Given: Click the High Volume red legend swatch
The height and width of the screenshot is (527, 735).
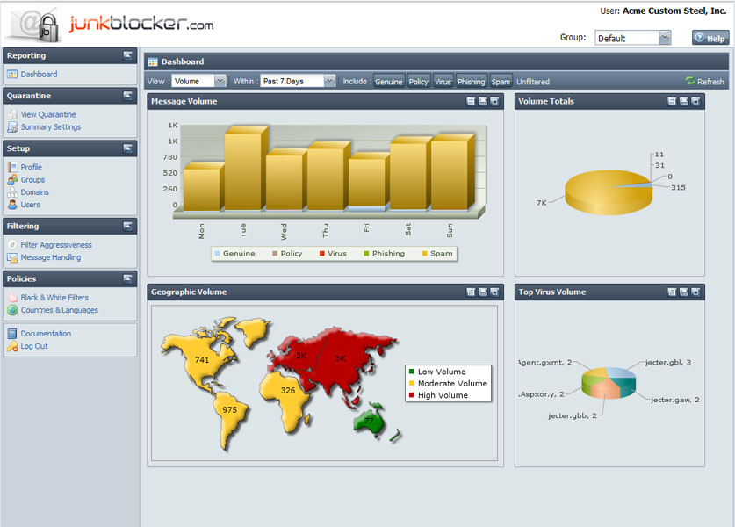Looking at the screenshot, I should point(412,395).
